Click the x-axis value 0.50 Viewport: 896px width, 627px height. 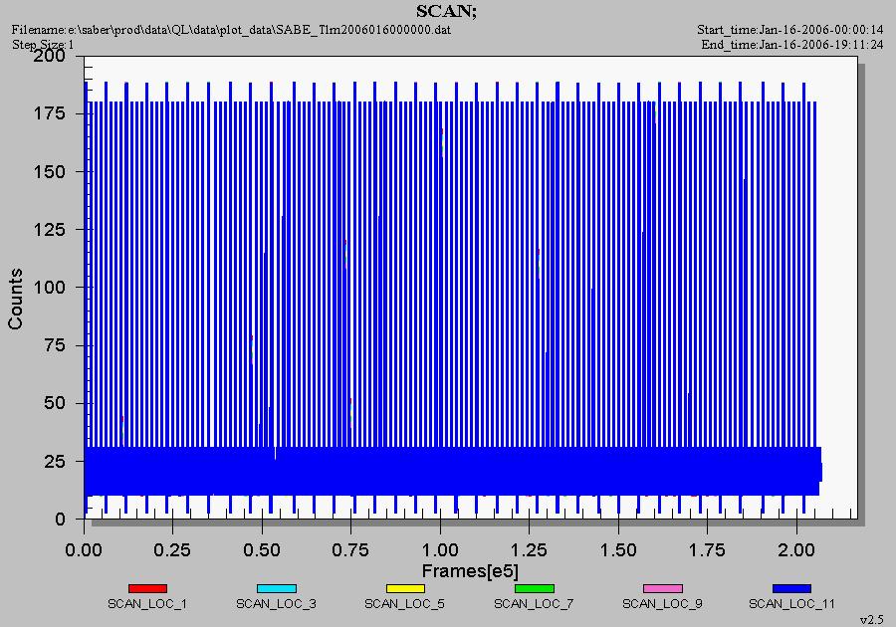(x=262, y=550)
